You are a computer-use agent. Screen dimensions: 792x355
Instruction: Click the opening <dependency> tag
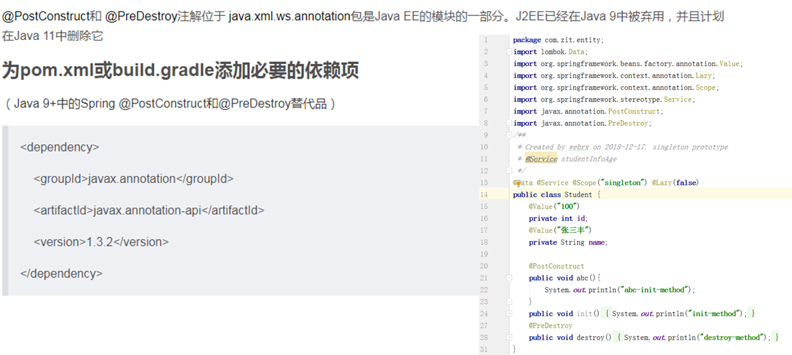pos(59,147)
